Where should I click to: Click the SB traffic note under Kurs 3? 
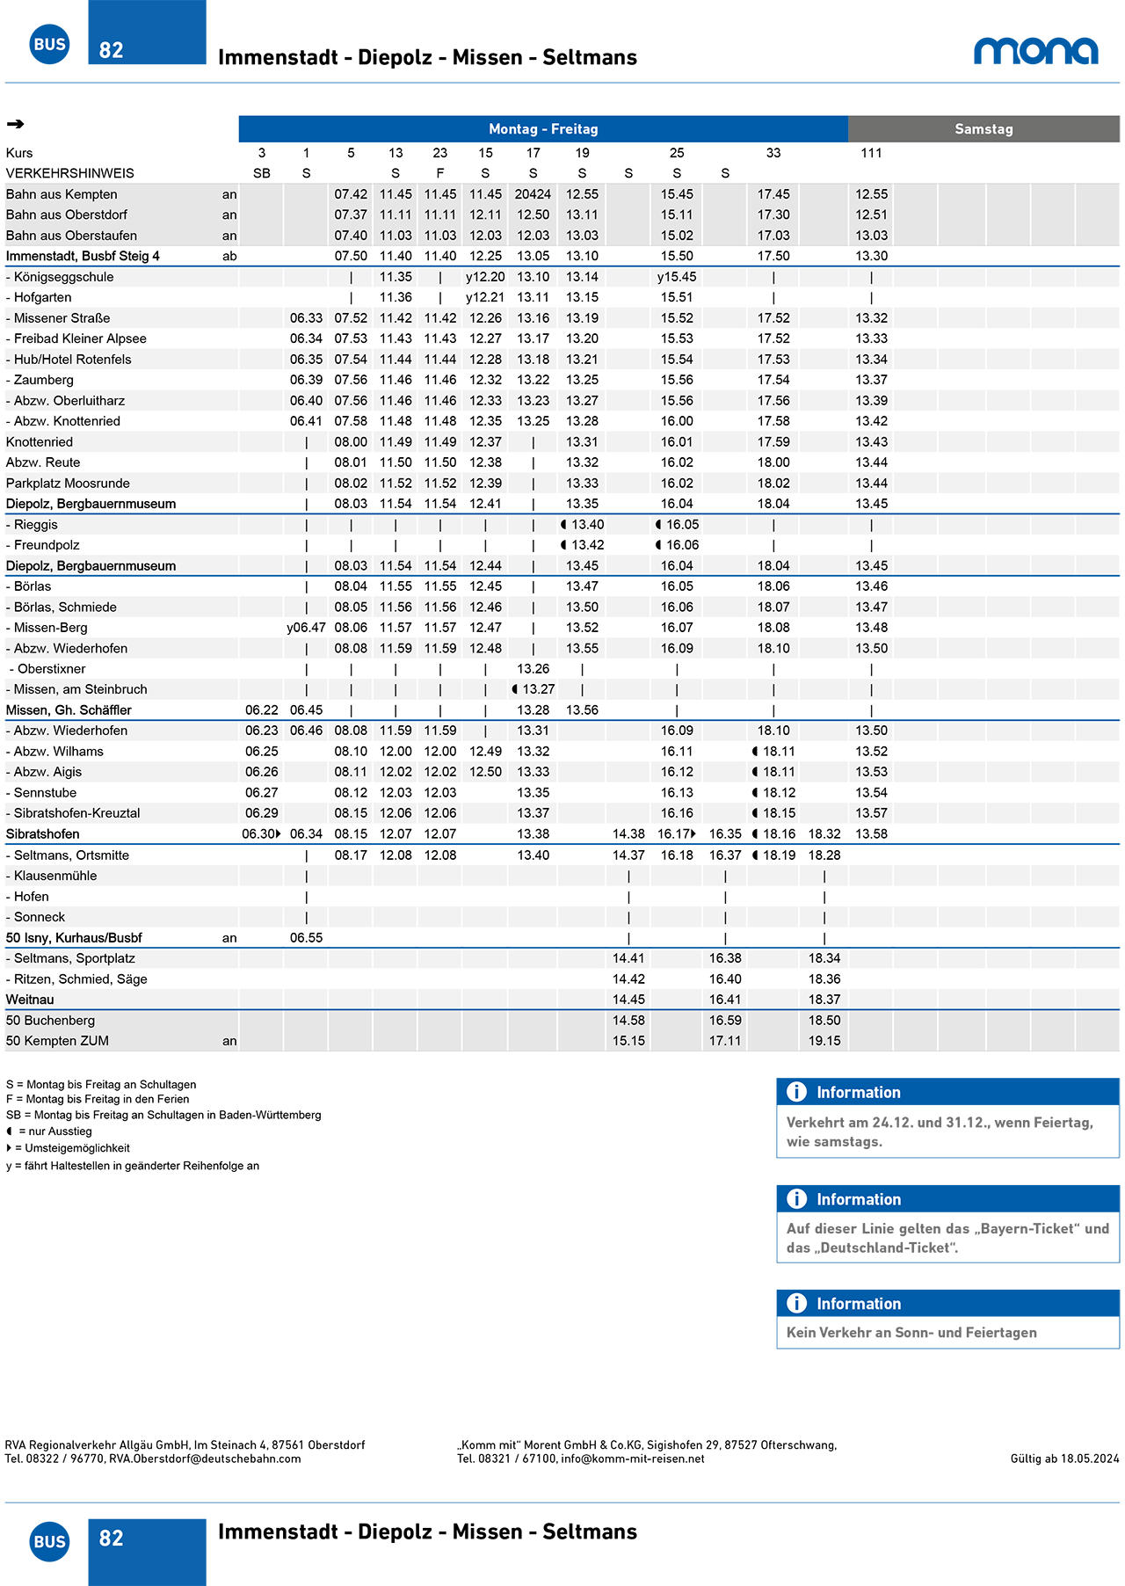[262, 173]
